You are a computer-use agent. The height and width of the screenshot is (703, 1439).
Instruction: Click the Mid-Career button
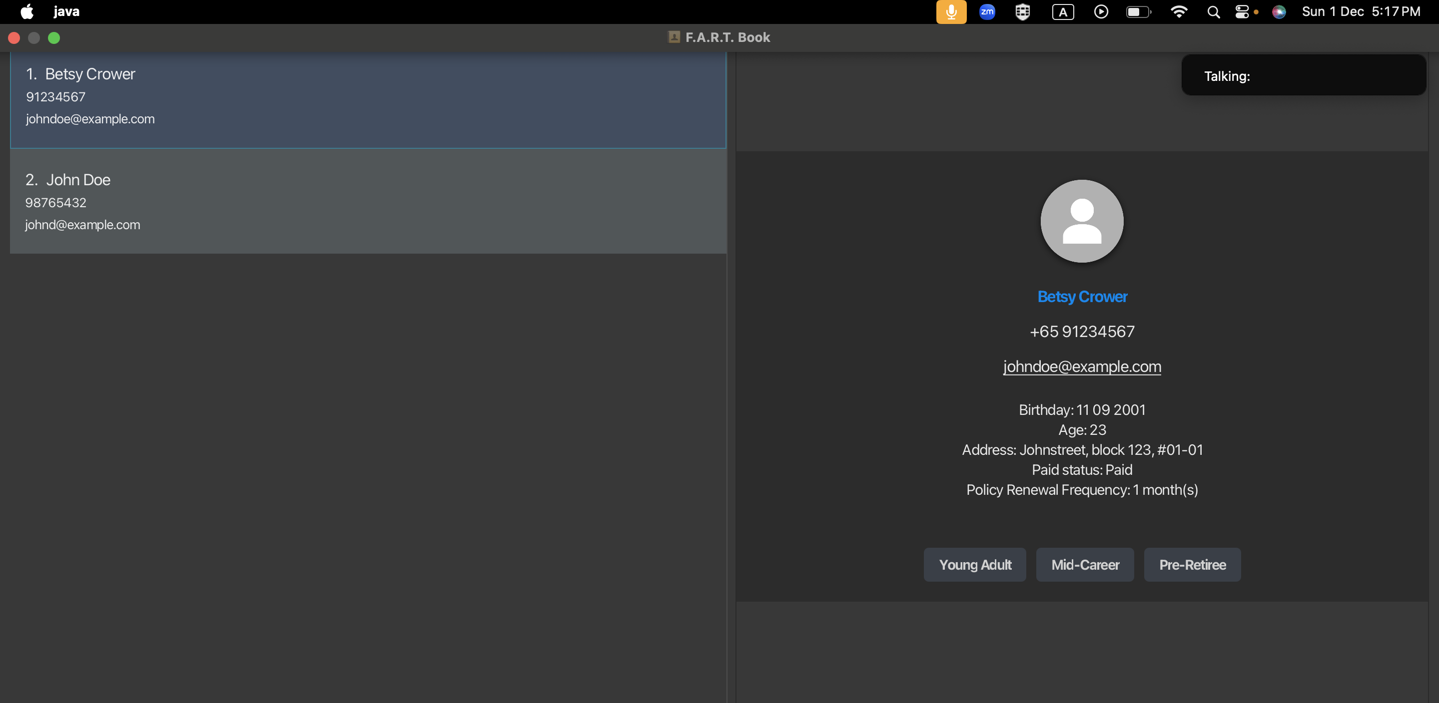pos(1084,565)
